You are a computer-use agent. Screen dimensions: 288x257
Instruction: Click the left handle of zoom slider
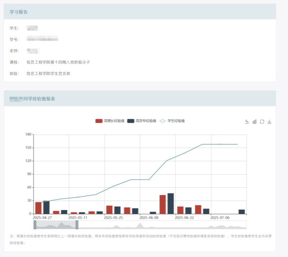tap(35, 225)
